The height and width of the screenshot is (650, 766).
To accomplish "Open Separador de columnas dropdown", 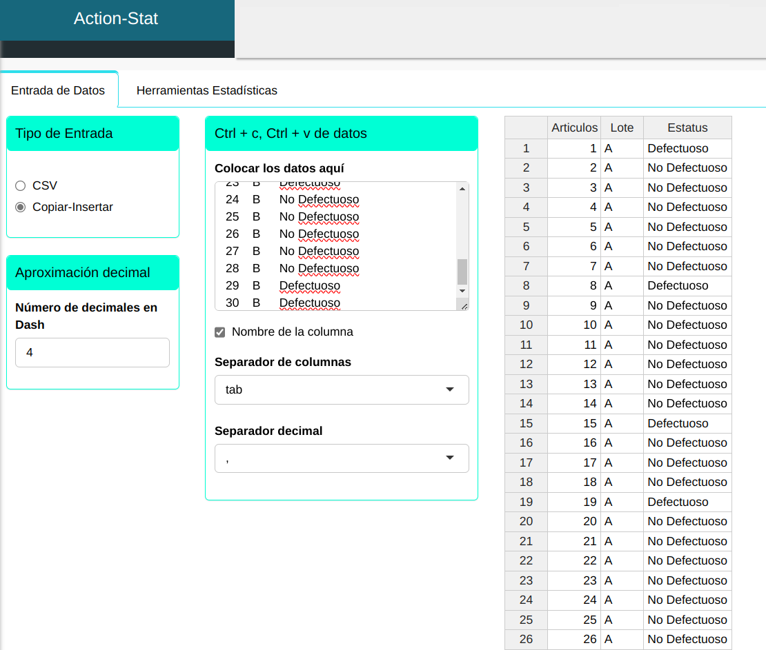I will [x=342, y=389].
